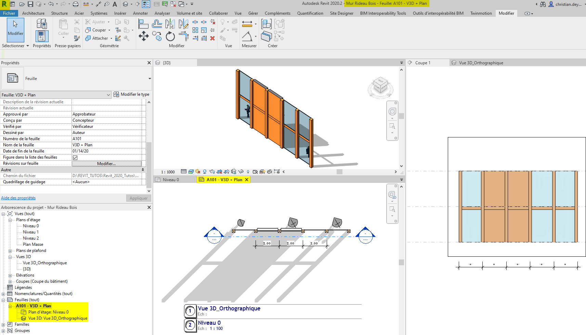Click the ViewCube in the 3D view
The image size is (586, 335).
point(380,85)
